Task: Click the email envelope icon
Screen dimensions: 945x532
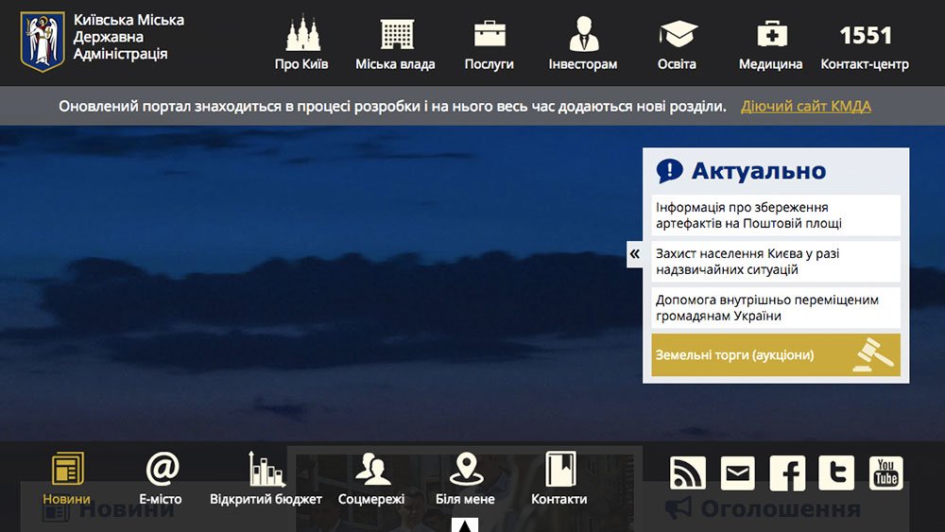Action: pyautogui.click(x=738, y=473)
